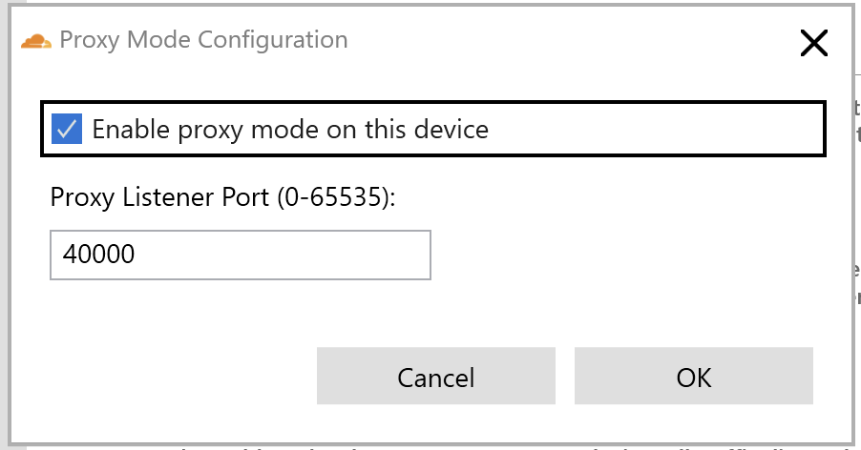Confirm settings with the OK button
861x450 pixels.
click(x=693, y=377)
